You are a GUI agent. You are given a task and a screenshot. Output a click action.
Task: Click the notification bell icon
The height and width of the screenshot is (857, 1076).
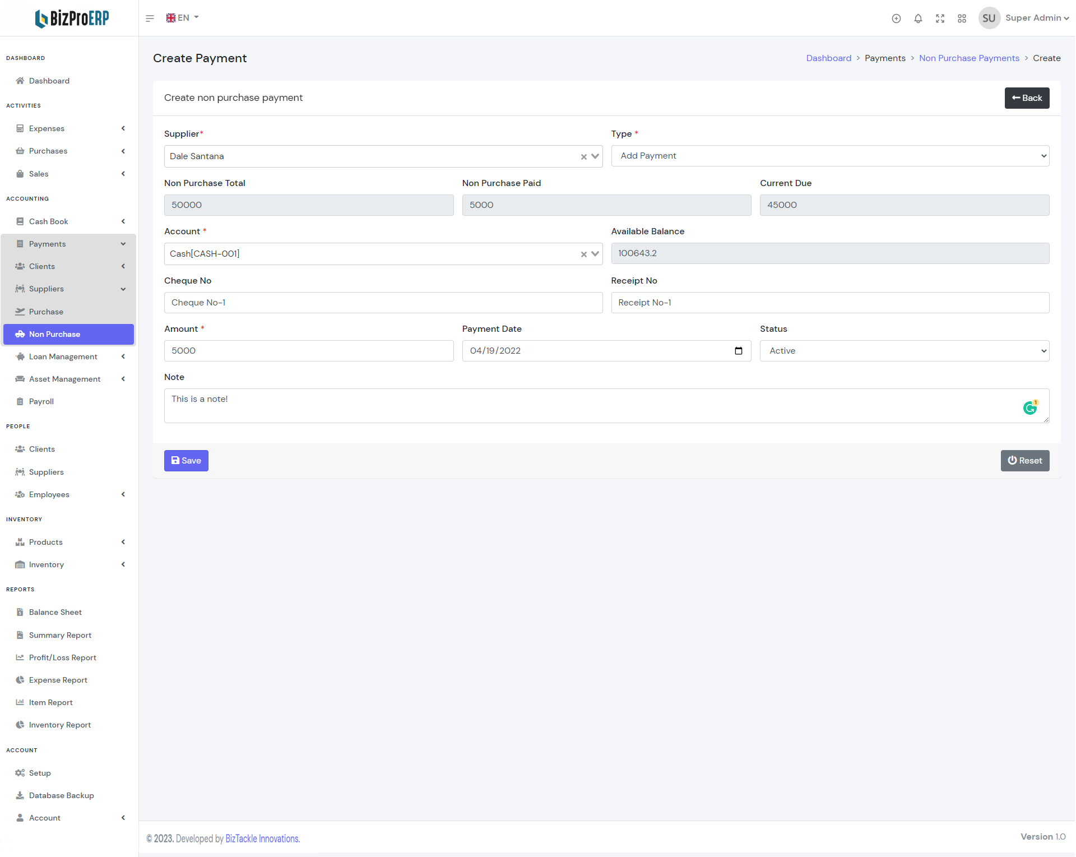click(918, 18)
